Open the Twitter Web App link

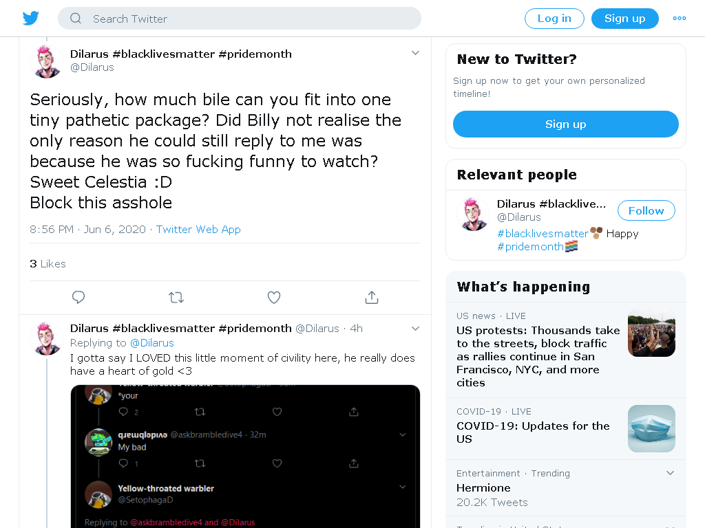198,230
